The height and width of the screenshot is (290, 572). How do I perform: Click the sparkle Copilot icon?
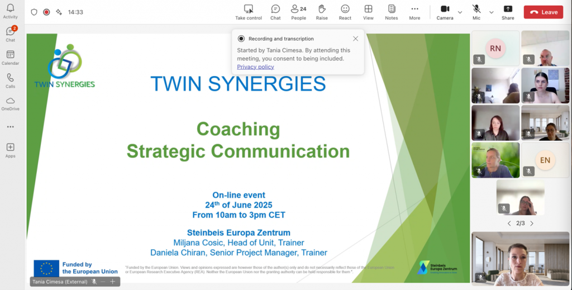59,12
